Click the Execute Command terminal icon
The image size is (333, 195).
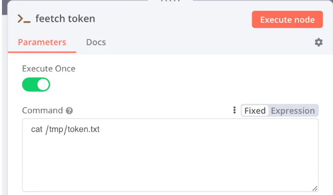point(24,19)
